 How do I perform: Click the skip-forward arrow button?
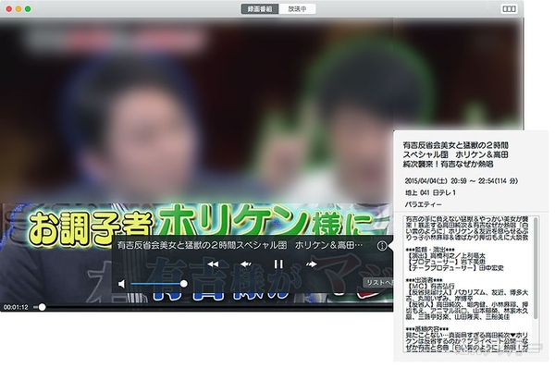(x=311, y=264)
